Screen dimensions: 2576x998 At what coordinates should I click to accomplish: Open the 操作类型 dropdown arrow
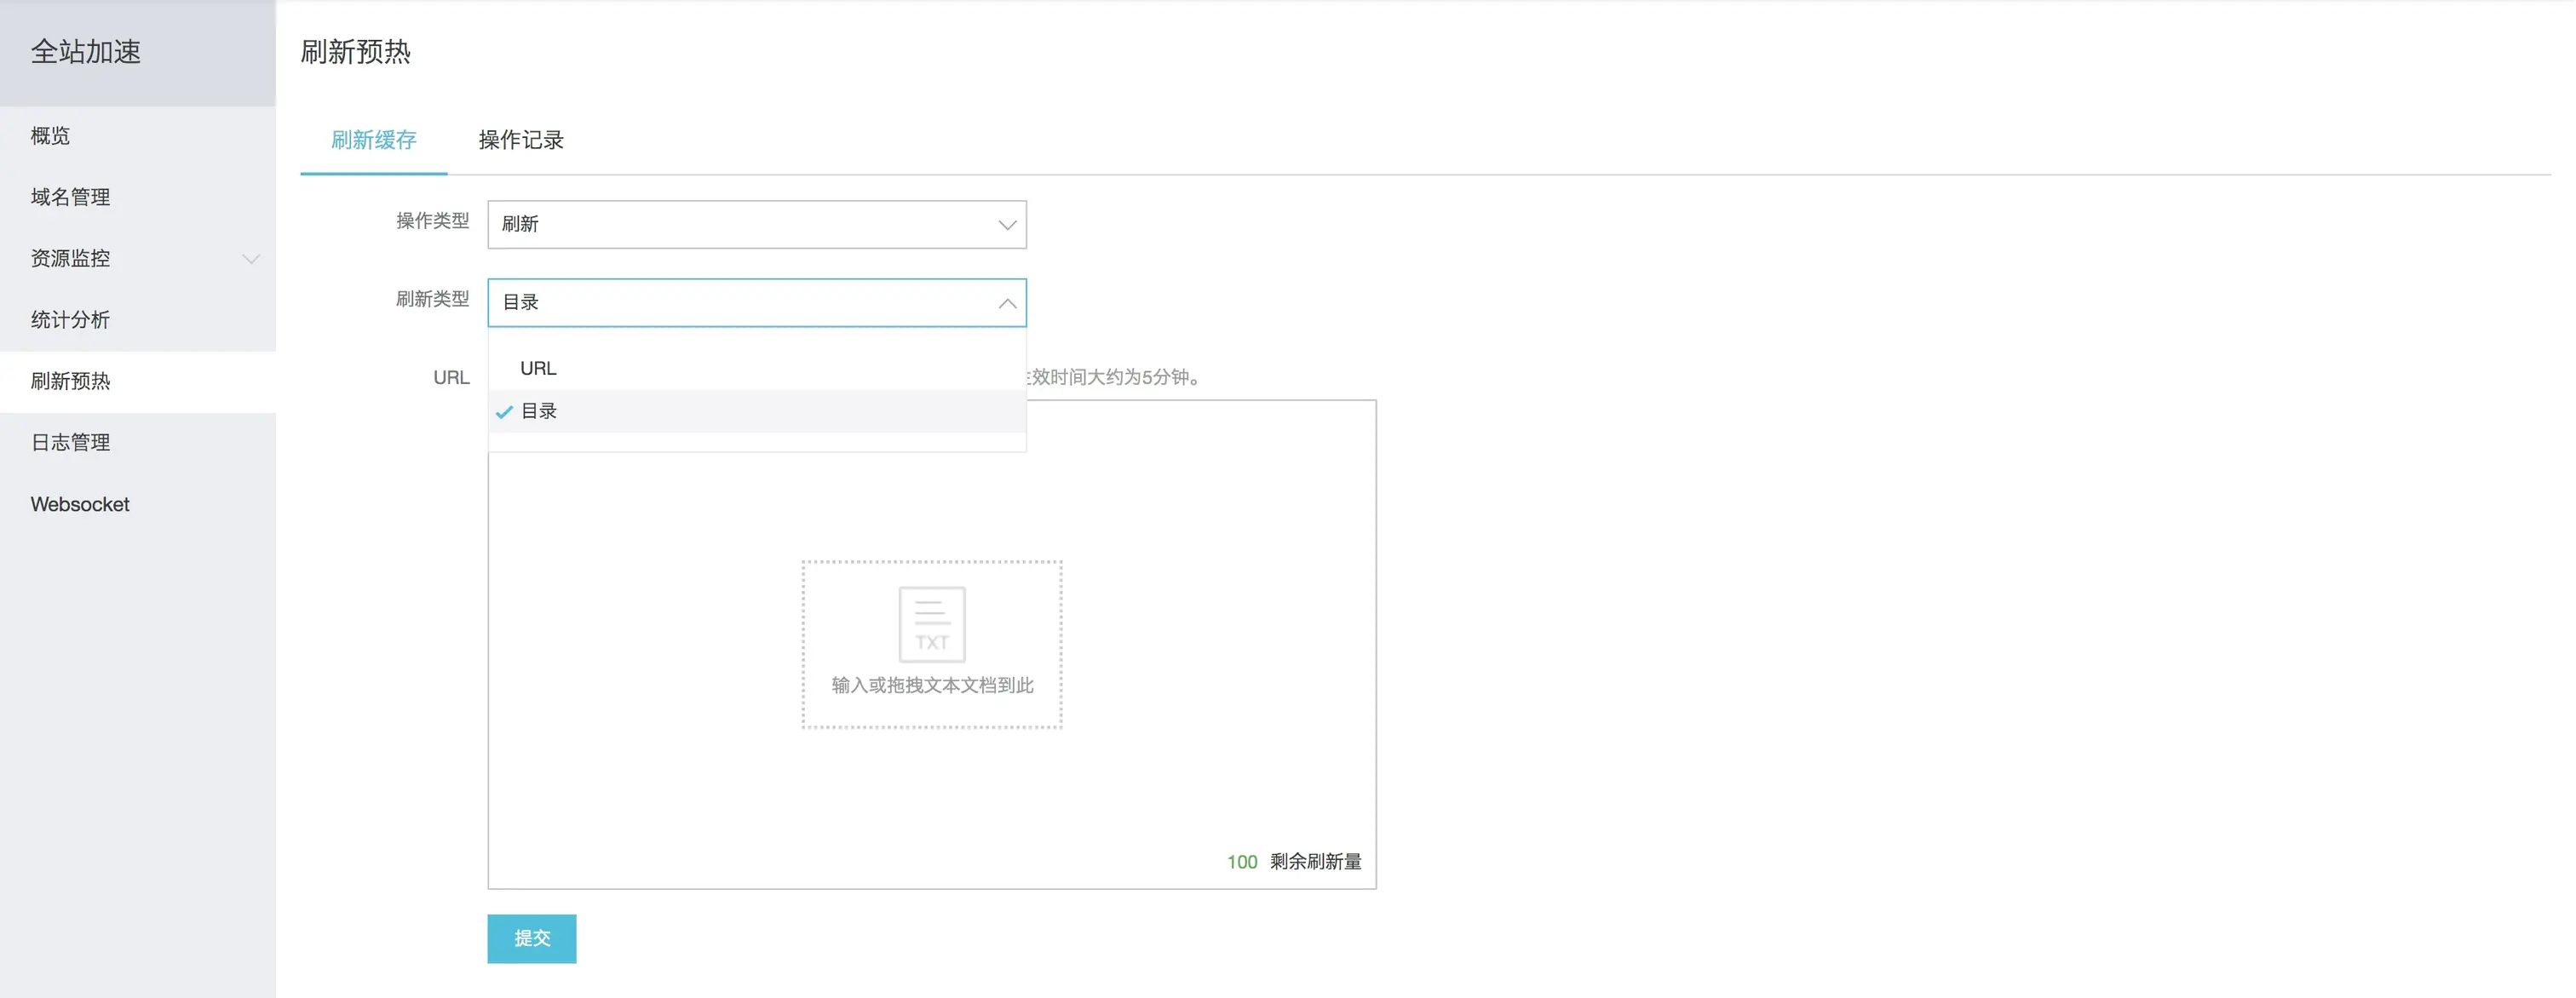click(x=1006, y=225)
